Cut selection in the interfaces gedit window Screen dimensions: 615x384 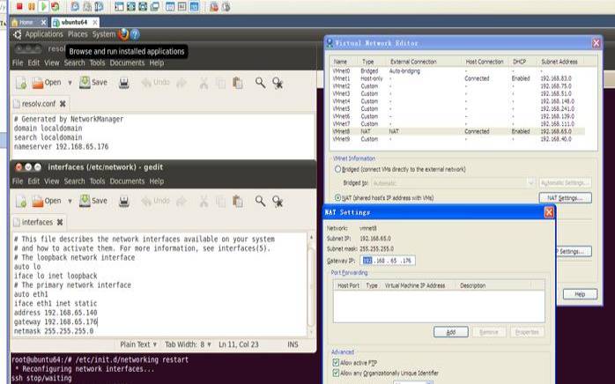tap(204, 201)
